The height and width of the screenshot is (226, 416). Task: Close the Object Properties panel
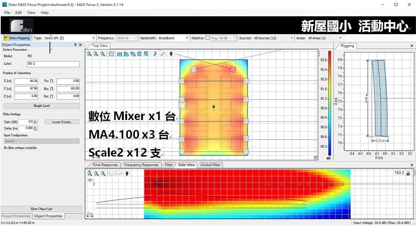coord(81,45)
